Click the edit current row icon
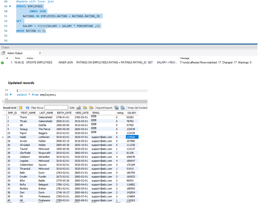This screenshot has height=203, width=258. click(79, 108)
